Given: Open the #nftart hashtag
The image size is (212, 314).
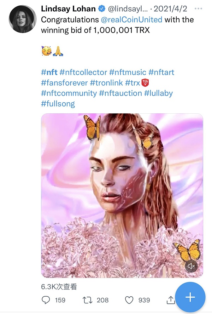Looking at the screenshot, I should coord(161,73).
